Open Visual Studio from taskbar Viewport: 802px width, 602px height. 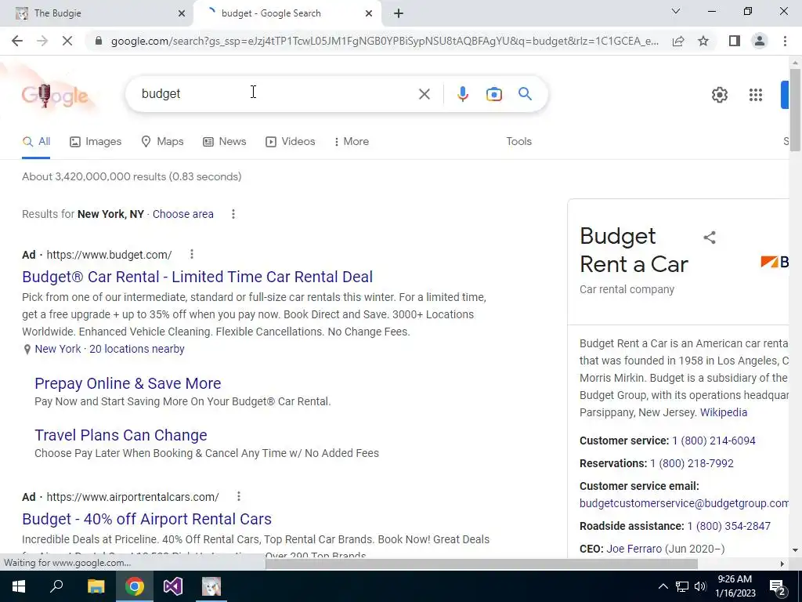click(173, 586)
